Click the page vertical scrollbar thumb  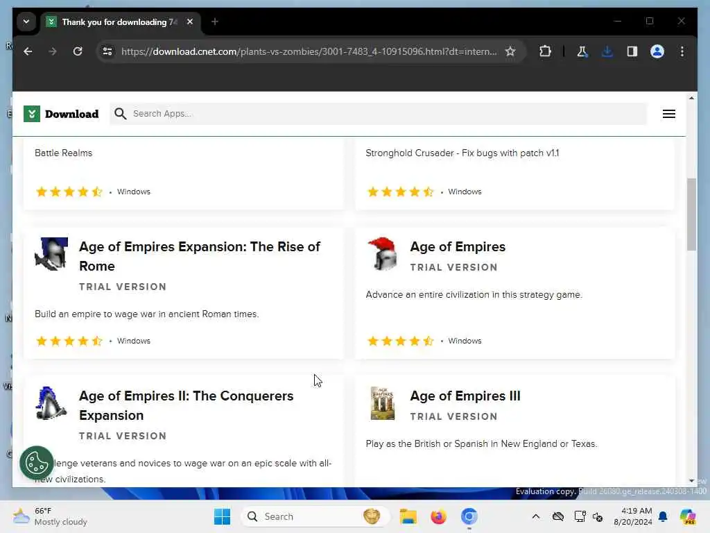[x=691, y=214]
